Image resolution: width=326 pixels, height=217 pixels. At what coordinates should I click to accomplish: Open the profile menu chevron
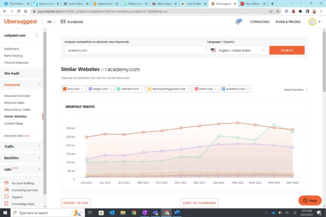(319, 21)
